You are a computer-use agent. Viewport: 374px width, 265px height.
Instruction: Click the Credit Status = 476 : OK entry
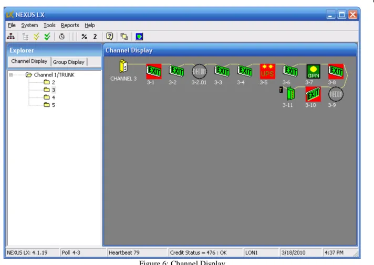(x=205, y=252)
